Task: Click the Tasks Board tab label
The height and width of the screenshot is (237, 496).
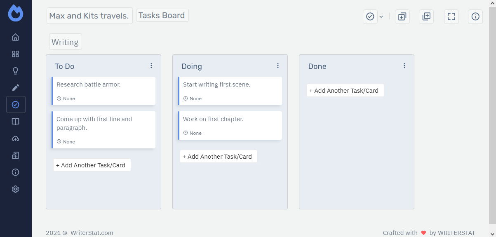Action: coord(162,16)
